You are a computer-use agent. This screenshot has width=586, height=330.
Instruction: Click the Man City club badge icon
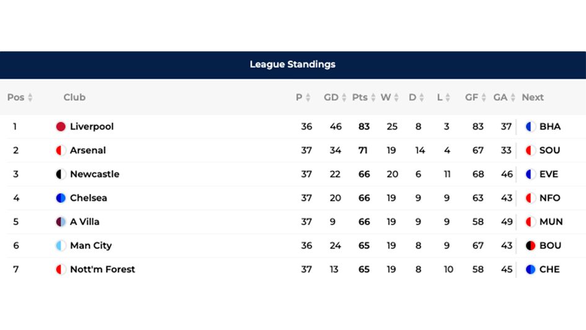tap(61, 246)
